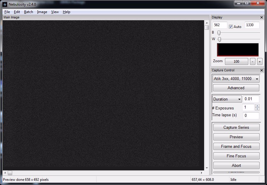This screenshot has width=267, height=185.
Task: Open the Image menu
Action: (x=42, y=12)
